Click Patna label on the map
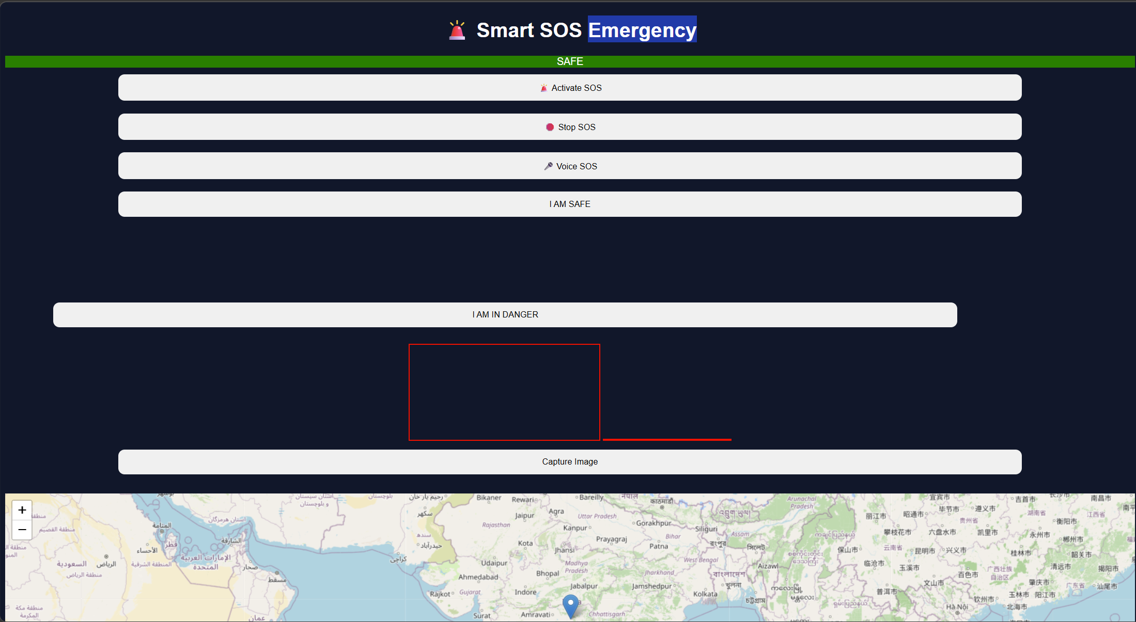Screen dimensions: 1136x622 pyautogui.click(x=659, y=546)
